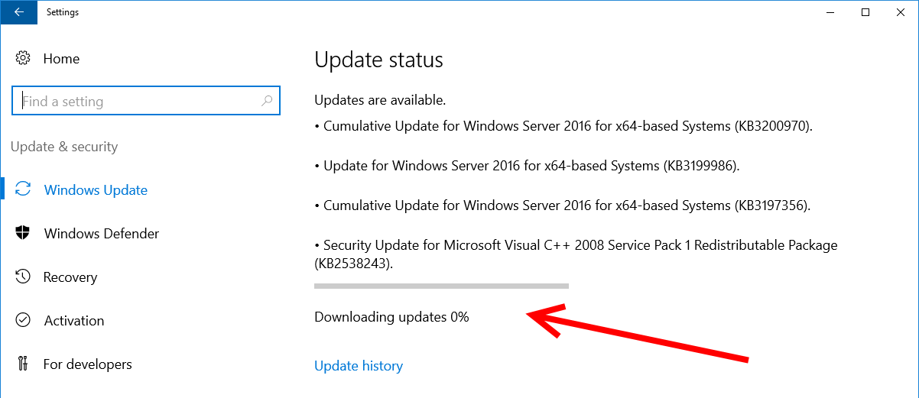The width and height of the screenshot is (919, 398).
Task: Maximize the Settings window
Action: 865,12
